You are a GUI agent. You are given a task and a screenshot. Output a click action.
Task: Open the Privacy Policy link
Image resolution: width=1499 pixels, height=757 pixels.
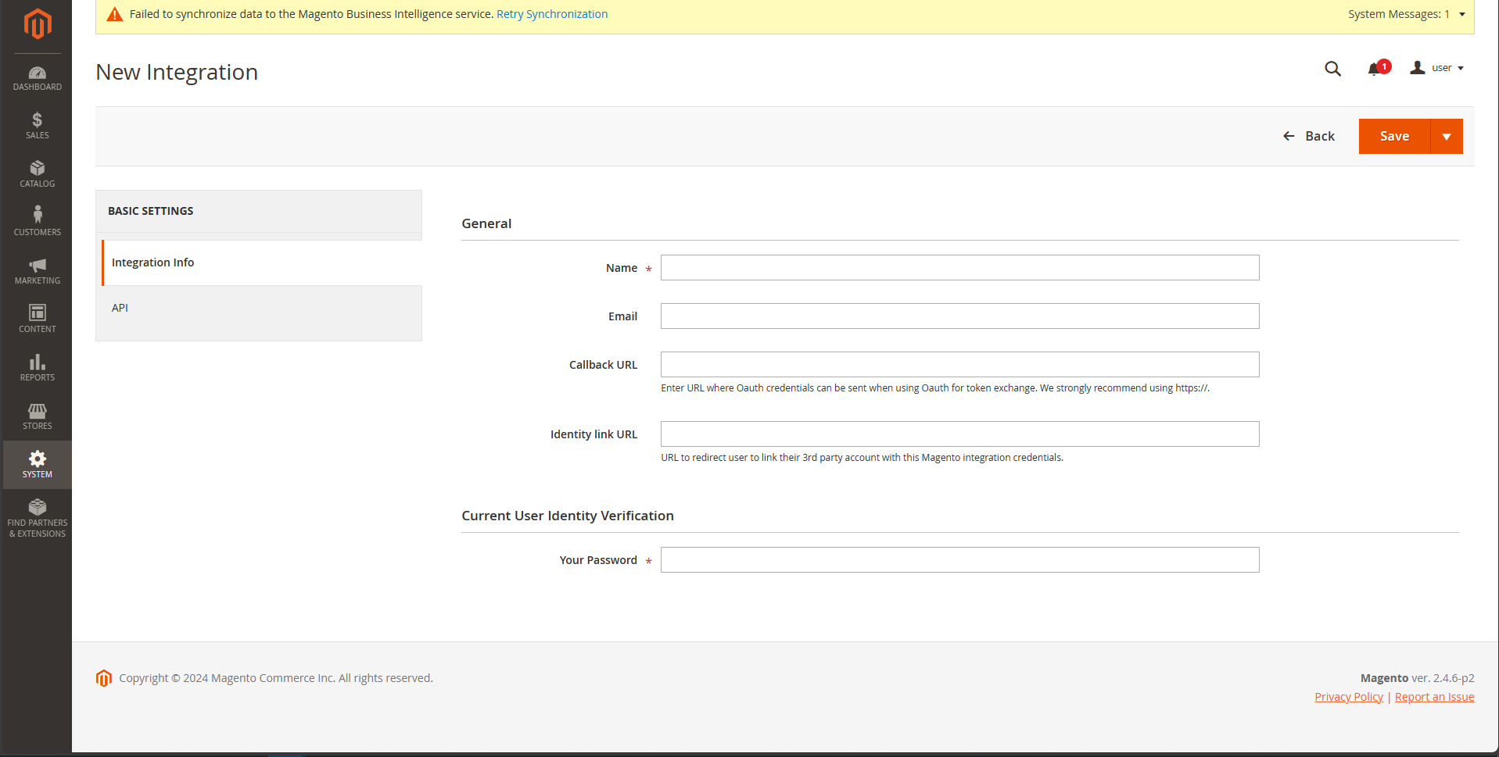click(x=1349, y=697)
